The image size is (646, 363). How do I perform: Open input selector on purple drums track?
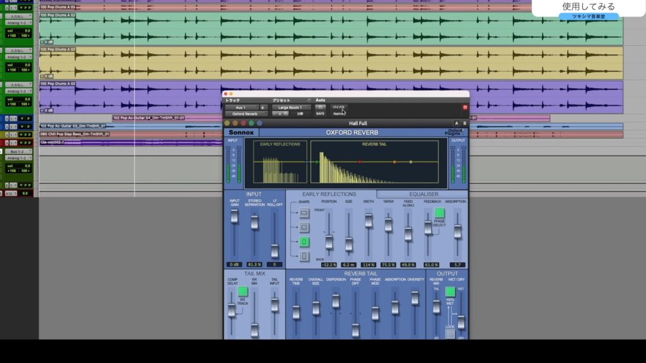tap(18, 85)
